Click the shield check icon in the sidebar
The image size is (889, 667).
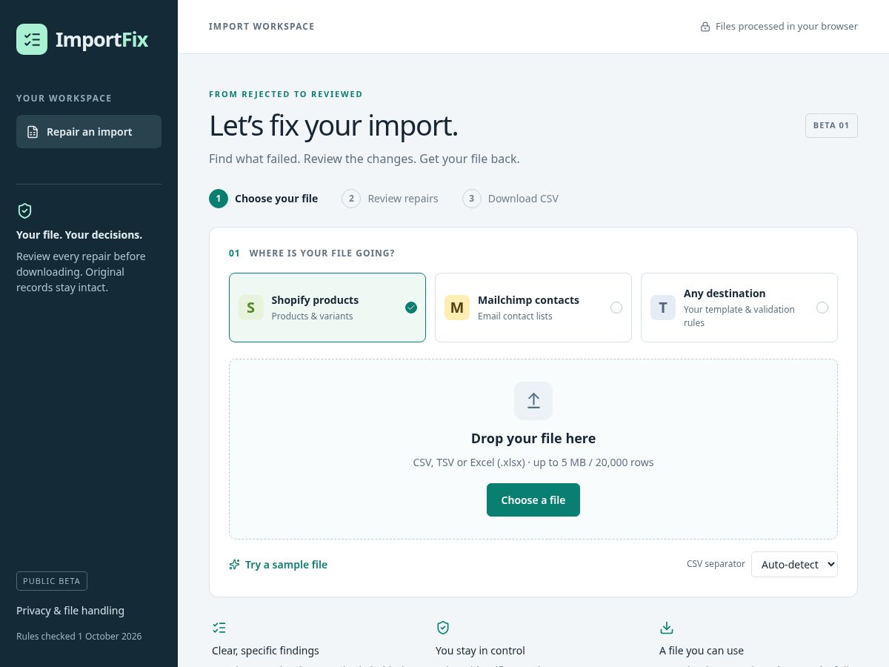coord(24,211)
